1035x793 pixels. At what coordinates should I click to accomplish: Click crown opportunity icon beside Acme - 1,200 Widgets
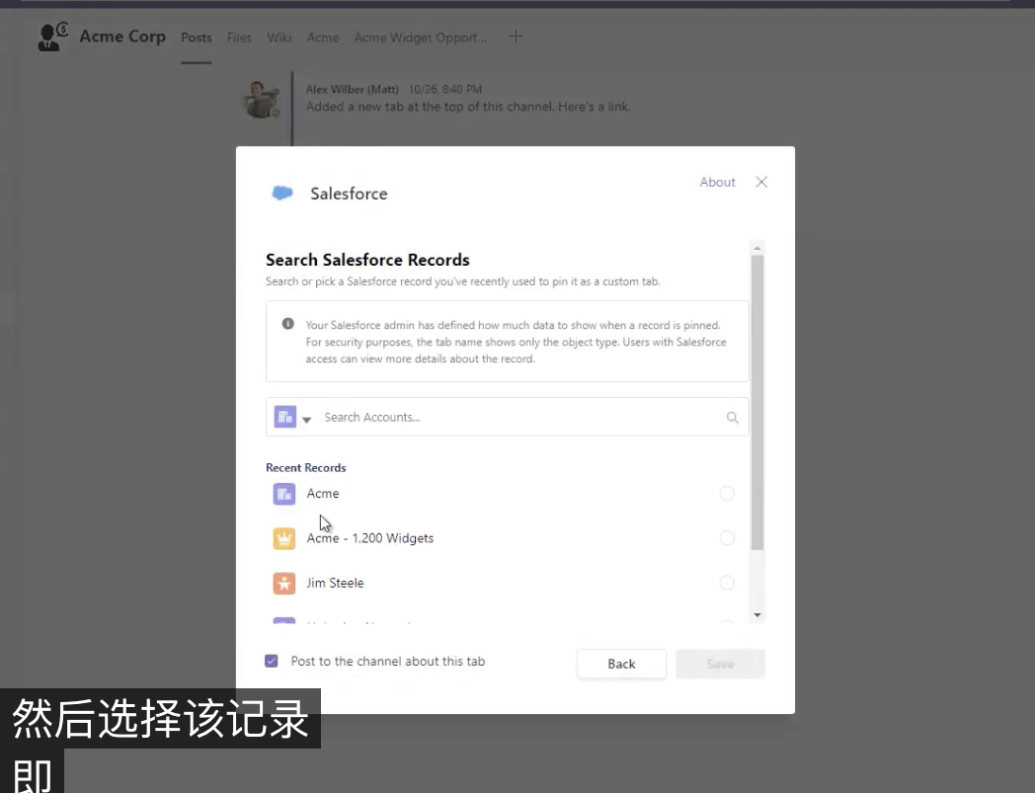284,538
